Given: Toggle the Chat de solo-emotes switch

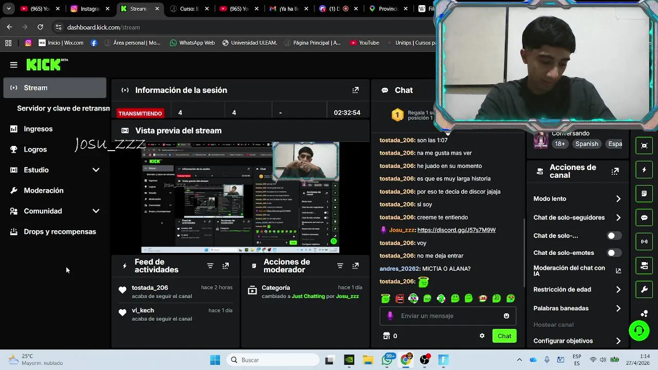Looking at the screenshot, I should (614, 253).
